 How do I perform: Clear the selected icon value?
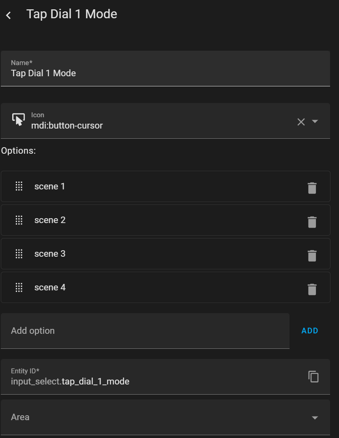tap(301, 122)
